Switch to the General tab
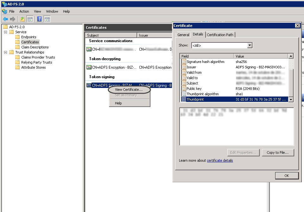The width and height of the screenshot is (304, 212). (x=183, y=35)
